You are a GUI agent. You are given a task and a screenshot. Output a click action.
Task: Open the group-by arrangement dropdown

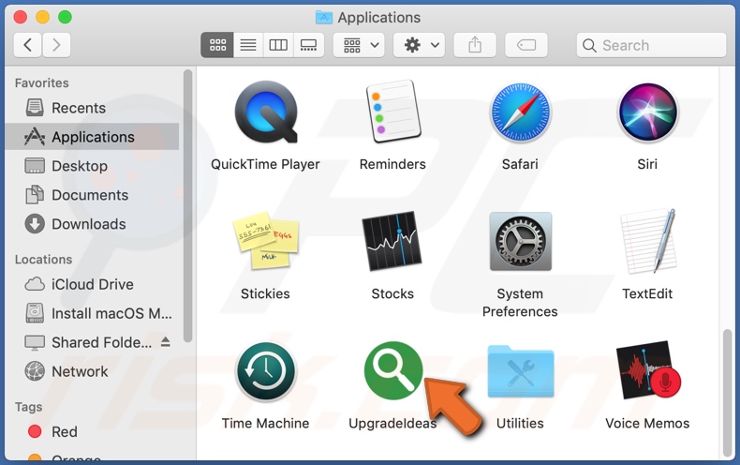tap(359, 45)
